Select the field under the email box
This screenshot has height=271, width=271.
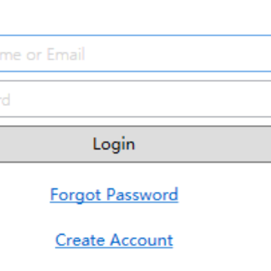135,99
